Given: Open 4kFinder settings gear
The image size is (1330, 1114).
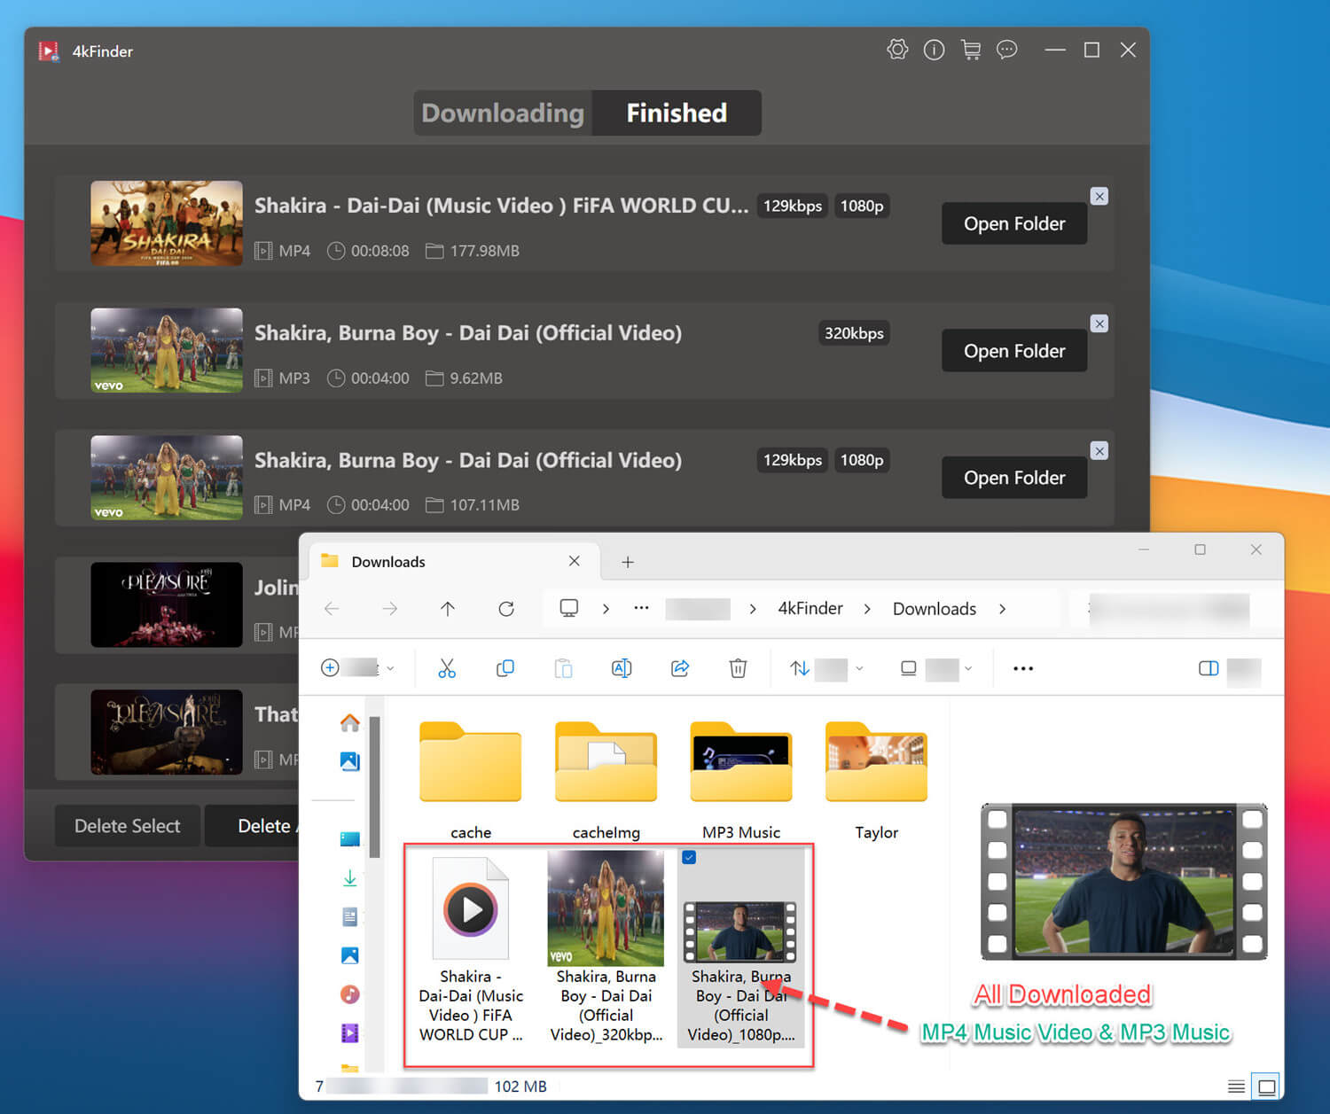Looking at the screenshot, I should [x=897, y=50].
